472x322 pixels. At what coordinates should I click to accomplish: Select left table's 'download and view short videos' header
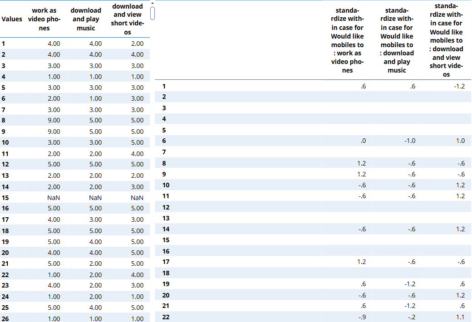point(127,19)
